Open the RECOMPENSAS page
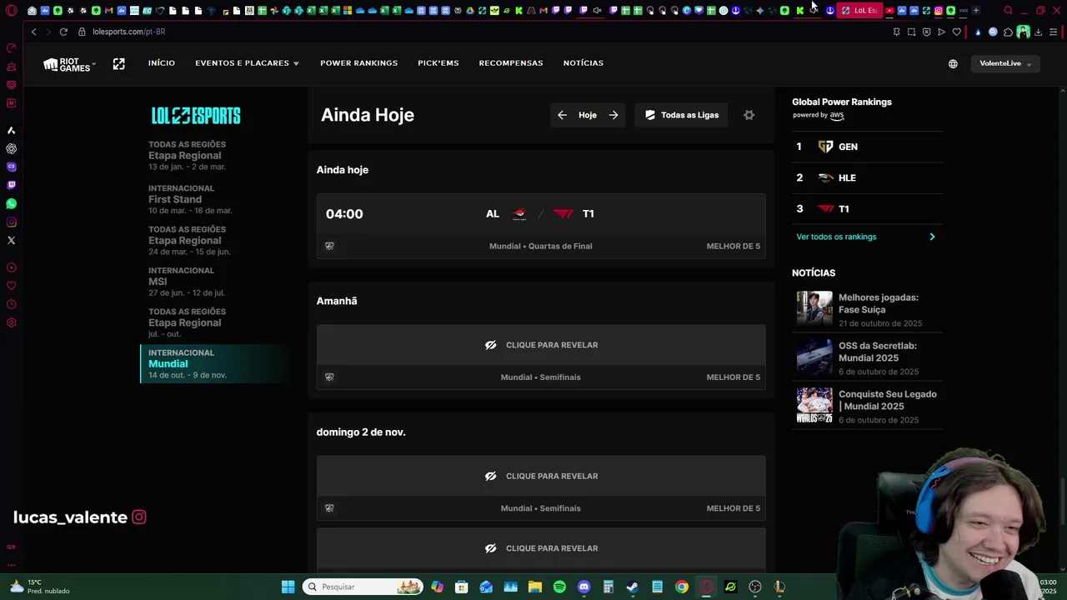The width and height of the screenshot is (1067, 600). point(511,63)
